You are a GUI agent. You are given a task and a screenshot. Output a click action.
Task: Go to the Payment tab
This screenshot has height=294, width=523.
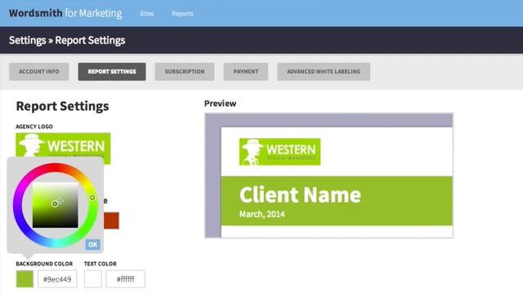coord(245,71)
